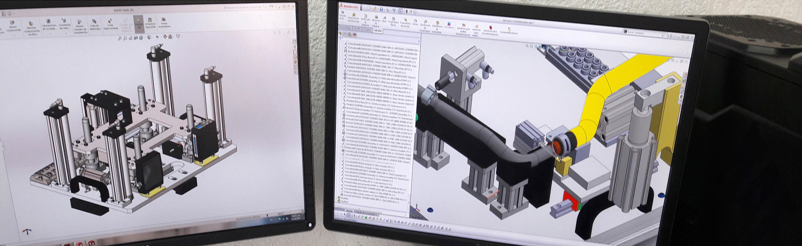Toggle the highlighted Instant 3D button
Screen dimensions: 802x246
coord(138,22)
